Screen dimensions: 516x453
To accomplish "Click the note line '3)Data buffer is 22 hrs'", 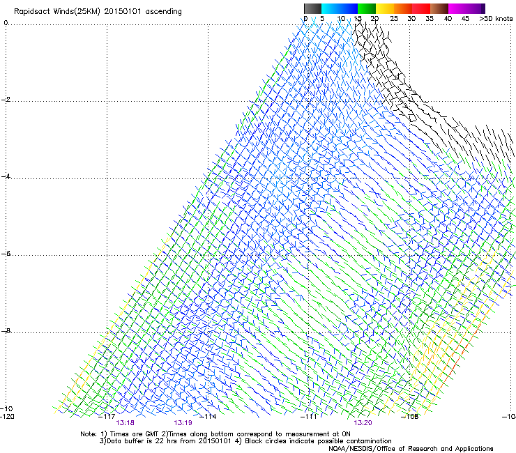I will point(245,441).
